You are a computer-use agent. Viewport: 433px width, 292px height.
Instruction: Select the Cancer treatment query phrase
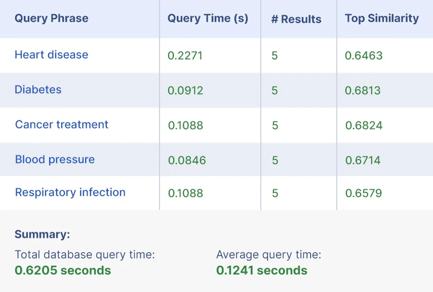(x=62, y=124)
